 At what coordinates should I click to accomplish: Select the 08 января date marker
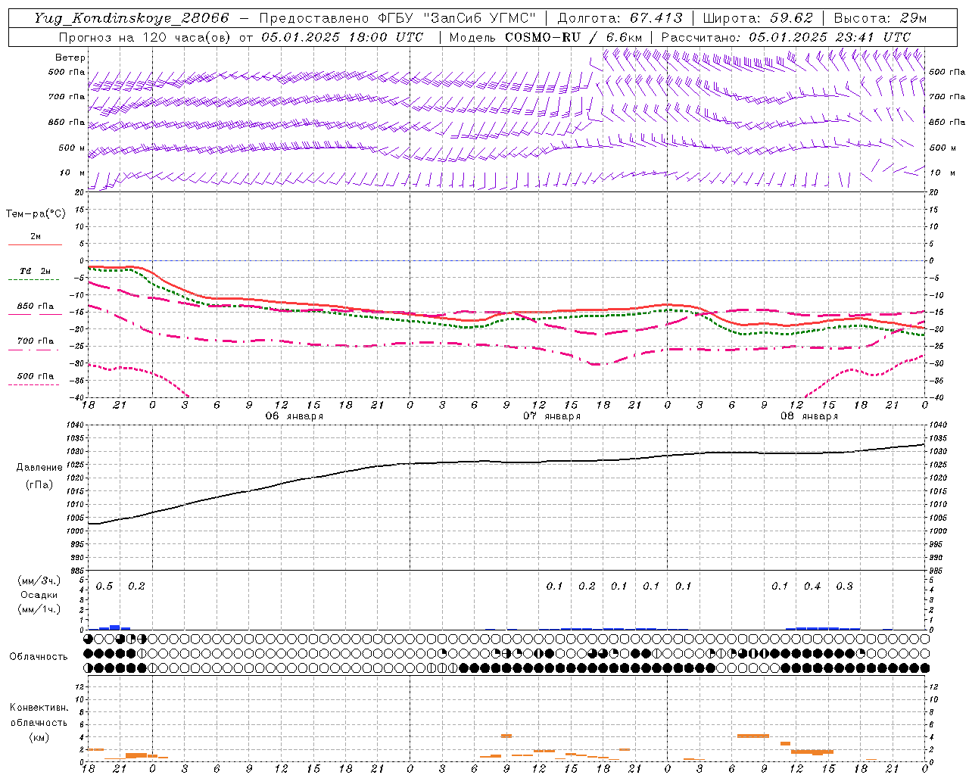(809, 416)
